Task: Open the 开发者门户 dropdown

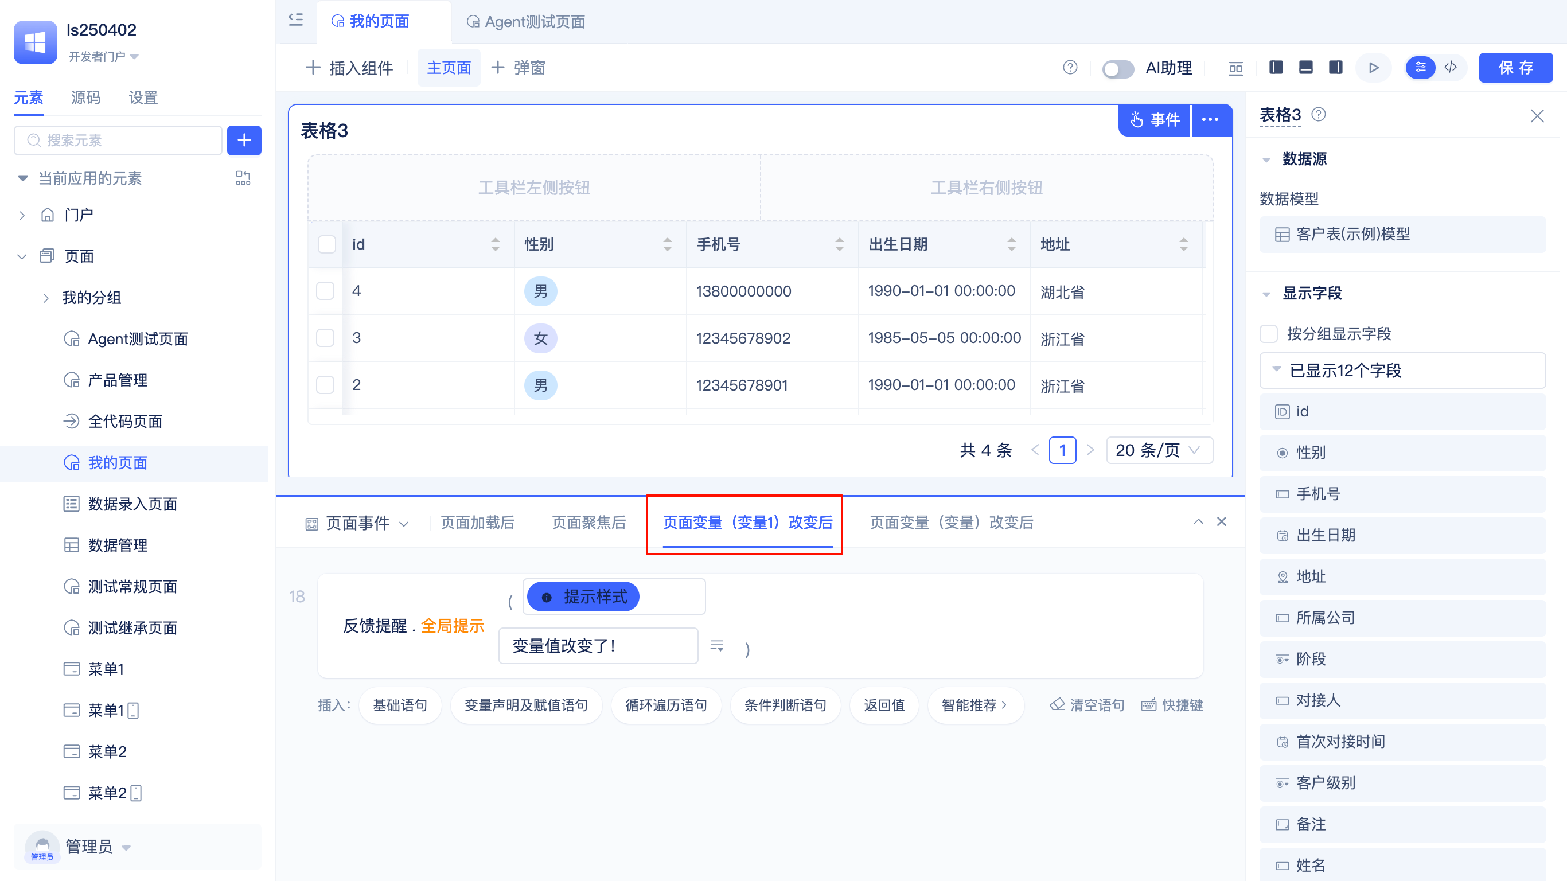Action: tap(103, 57)
